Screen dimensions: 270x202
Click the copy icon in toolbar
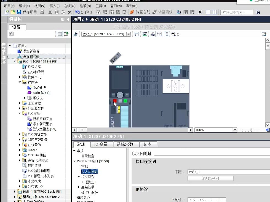click(x=57, y=12)
